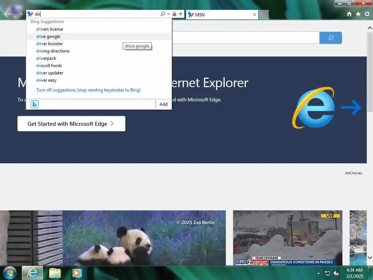Viewport: 373px width, 280px height.
Task: Open the KIRO 7 dangerous conditions video thumbnail
Action: [288, 238]
